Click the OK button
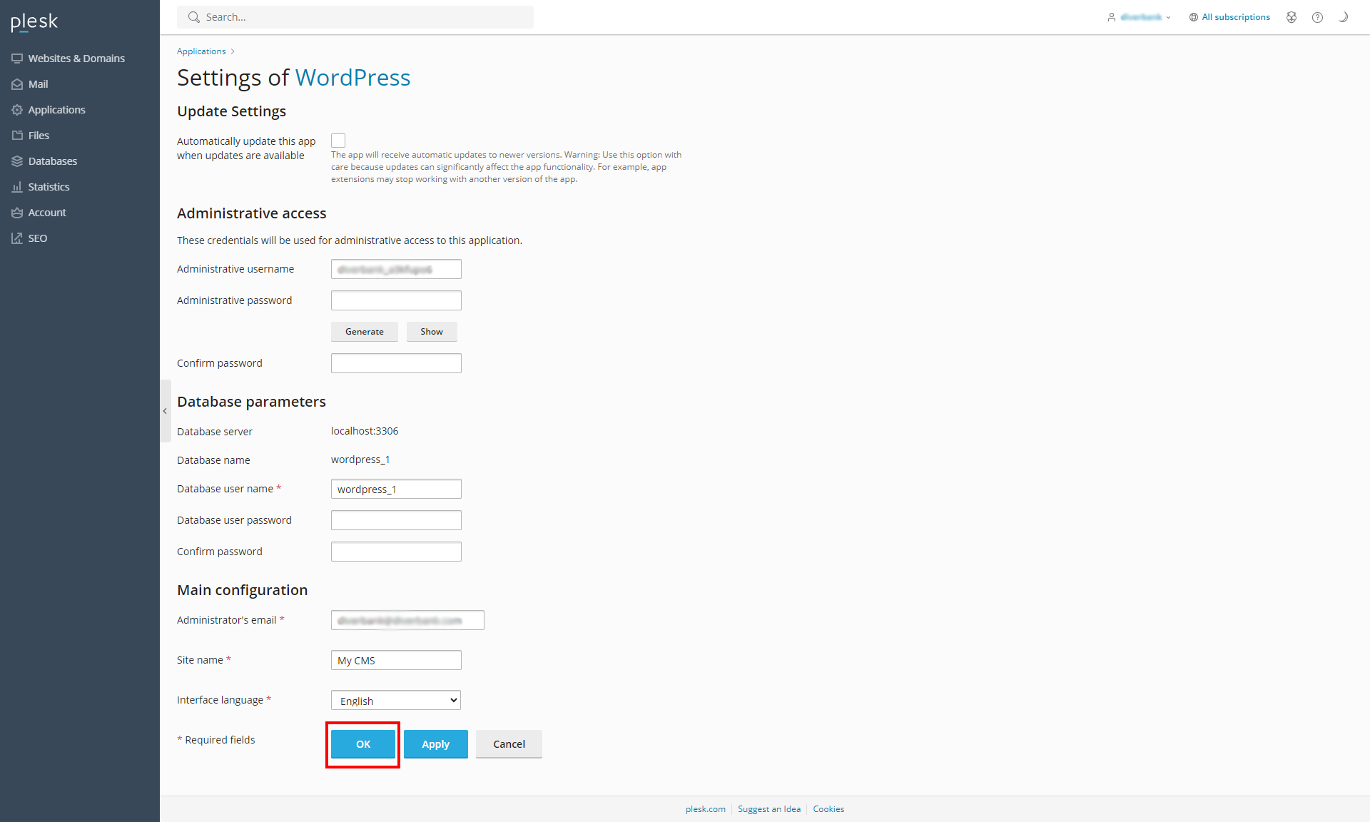 pos(363,744)
